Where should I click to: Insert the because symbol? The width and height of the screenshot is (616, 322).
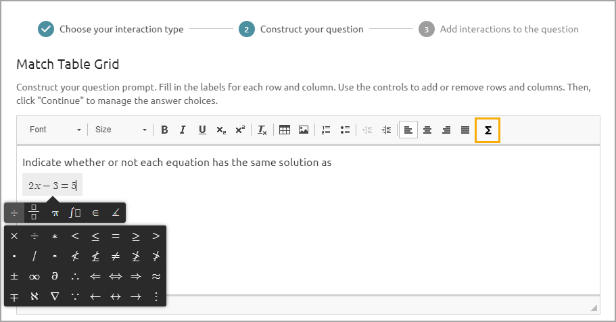click(x=75, y=296)
